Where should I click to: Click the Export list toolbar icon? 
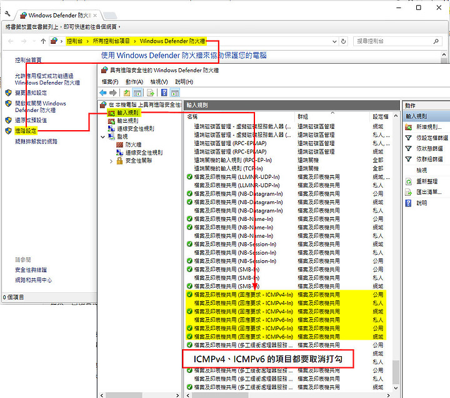pyautogui.click(x=151, y=93)
